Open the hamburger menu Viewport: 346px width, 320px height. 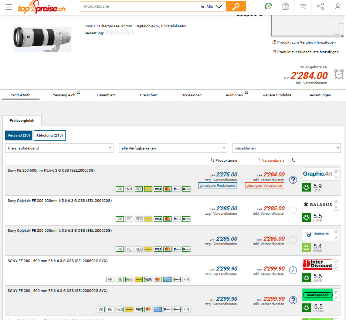[9, 7]
